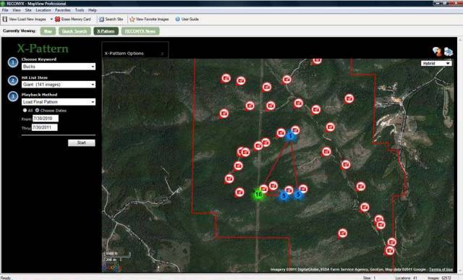
Task: Open View Favorite Images
Action: (x=149, y=20)
